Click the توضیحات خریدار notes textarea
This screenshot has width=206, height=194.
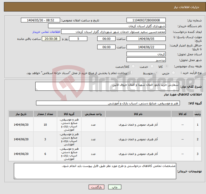pyautogui.click(x=95, y=171)
